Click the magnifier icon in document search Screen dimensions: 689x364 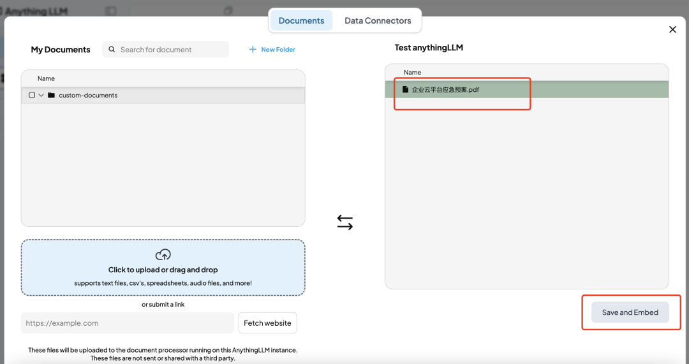[112, 50]
